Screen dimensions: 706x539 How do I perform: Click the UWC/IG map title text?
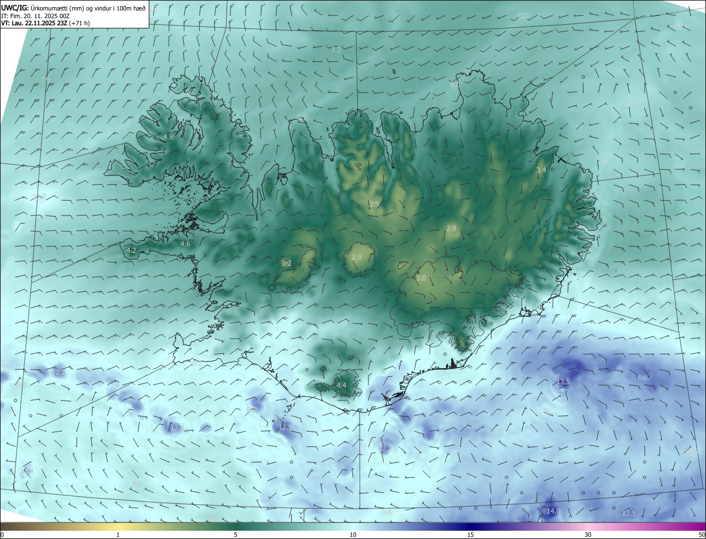[72, 7]
